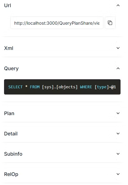Screen dimensions: 128x185
Task: Expand the Plan section using its chevron
Action: (118, 113)
